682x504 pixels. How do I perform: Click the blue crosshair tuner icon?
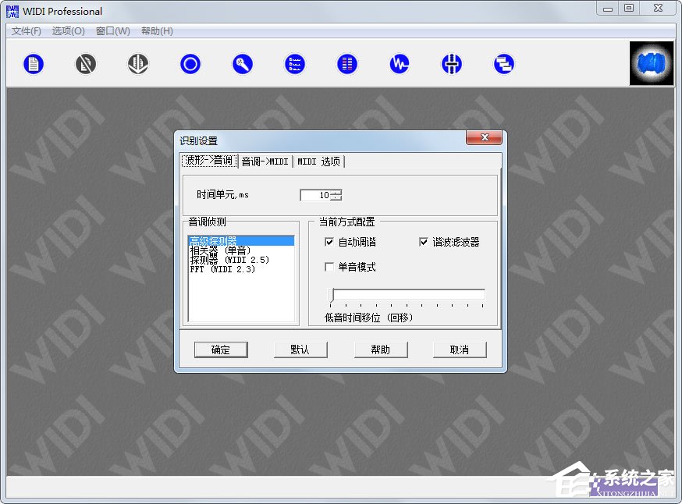tap(452, 64)
